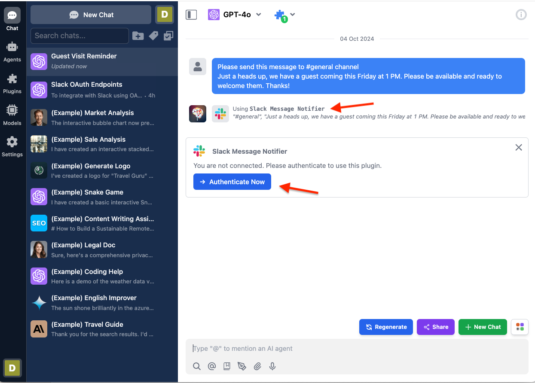Open the apps grid icon button
535x383 pixels.
click(x=520, y=327)
